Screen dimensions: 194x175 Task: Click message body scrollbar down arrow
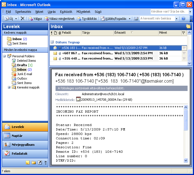(x=186, y=161)
